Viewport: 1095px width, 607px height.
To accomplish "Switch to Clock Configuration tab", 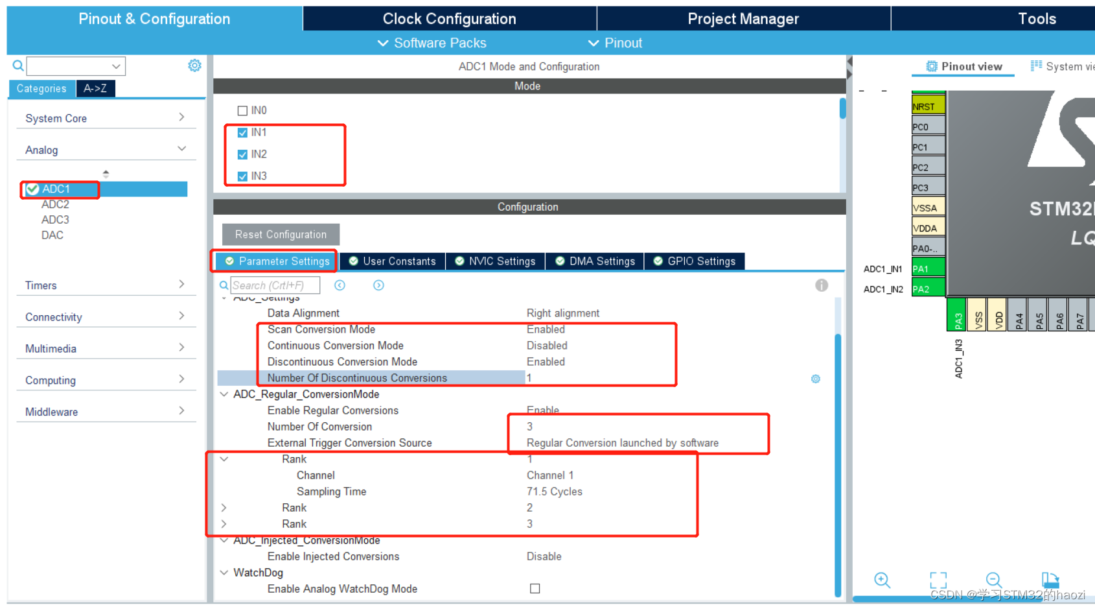I will (450, 19).
